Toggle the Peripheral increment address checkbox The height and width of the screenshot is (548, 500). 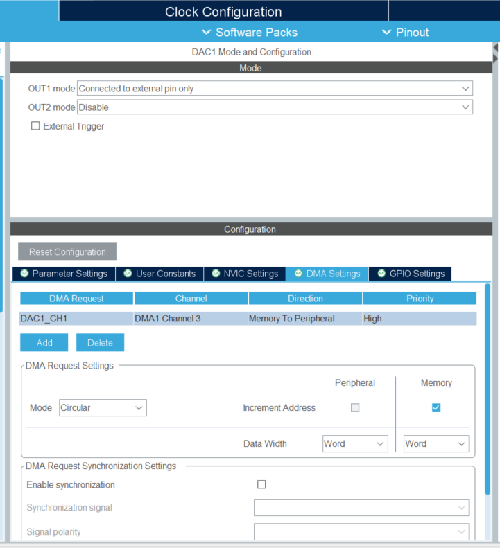tap(355, 407)
